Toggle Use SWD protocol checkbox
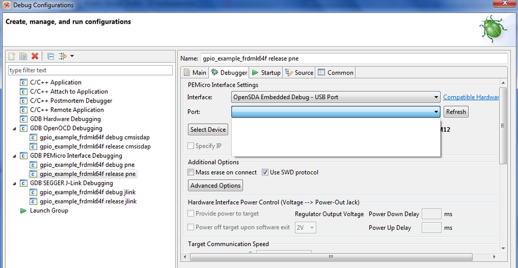The width and height of the screenshot is (518, 268). 265,172
